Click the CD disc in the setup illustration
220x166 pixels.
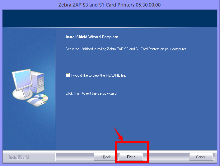pyautogui.click(x=41, y=97)
